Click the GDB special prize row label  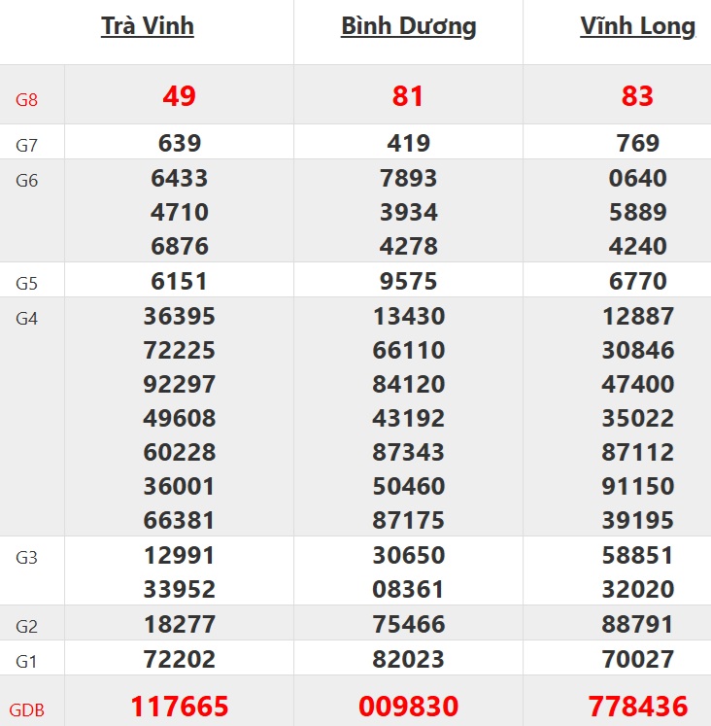click(27, 709)
